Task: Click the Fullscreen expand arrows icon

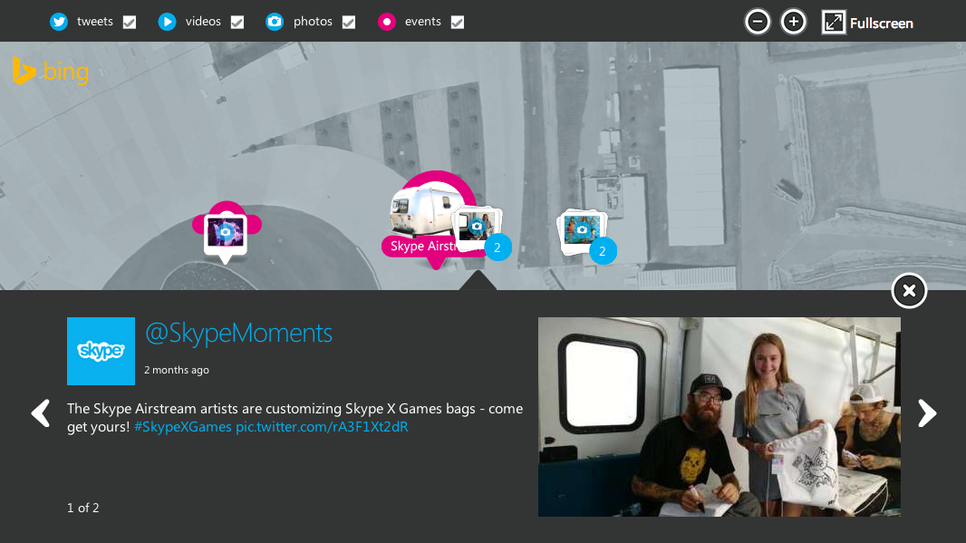Action: pyautogui.click(x=834, y=23)
